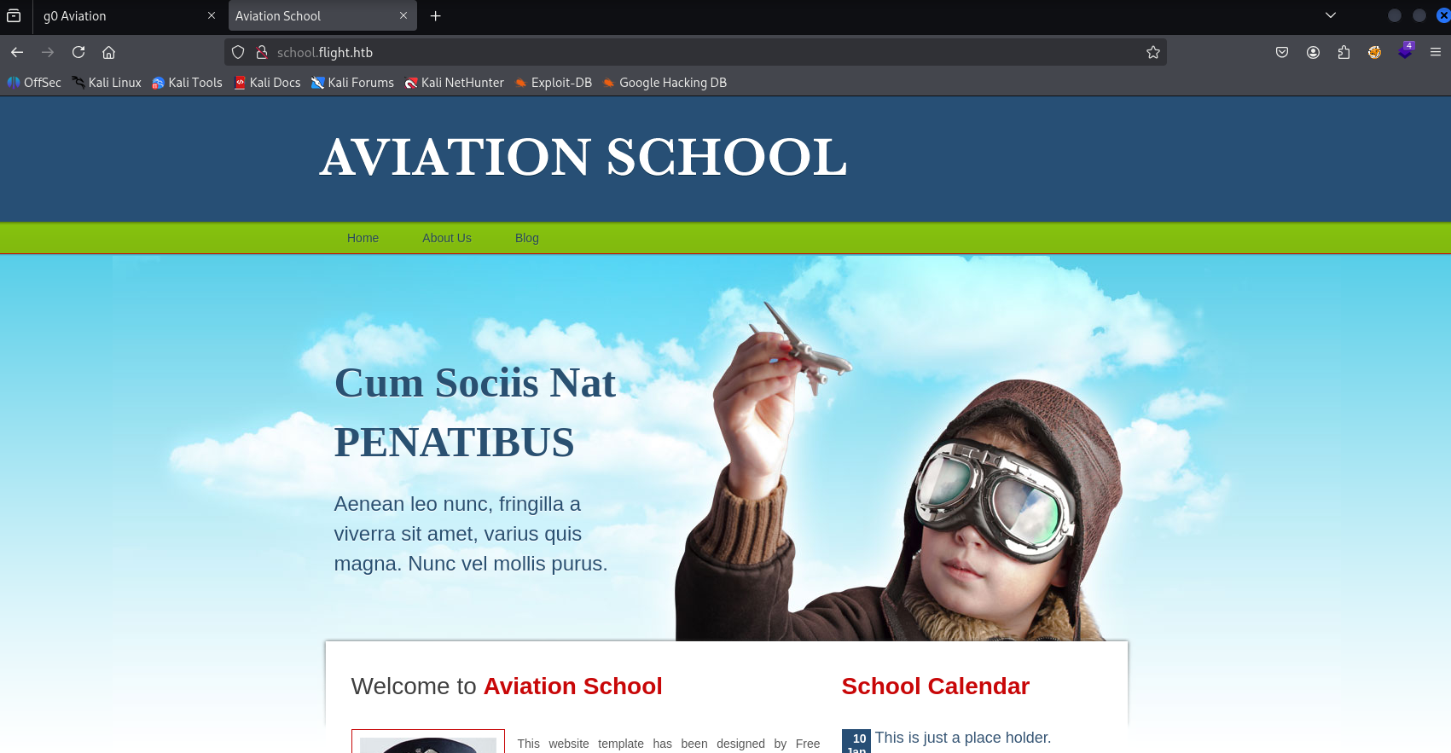The image size is (1451, 753).
Task: Open the purple extension with badge 4
Action: click(x=1406, y=51)
